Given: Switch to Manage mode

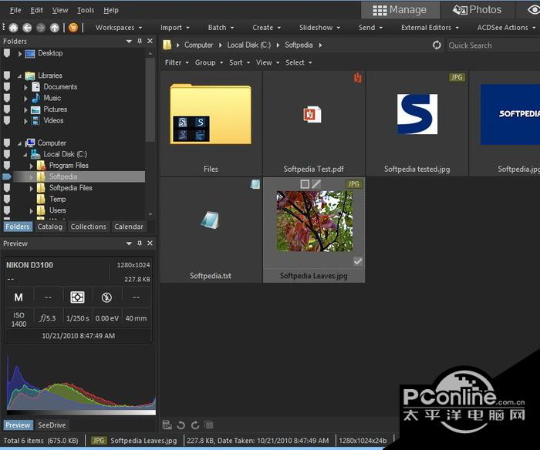Looking at the screenshot, I should coord(400,10).
